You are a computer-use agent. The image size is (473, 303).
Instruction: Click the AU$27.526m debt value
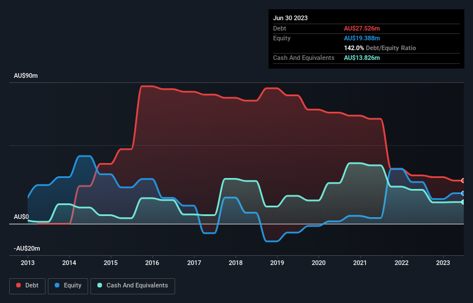[x=362, y=28]
